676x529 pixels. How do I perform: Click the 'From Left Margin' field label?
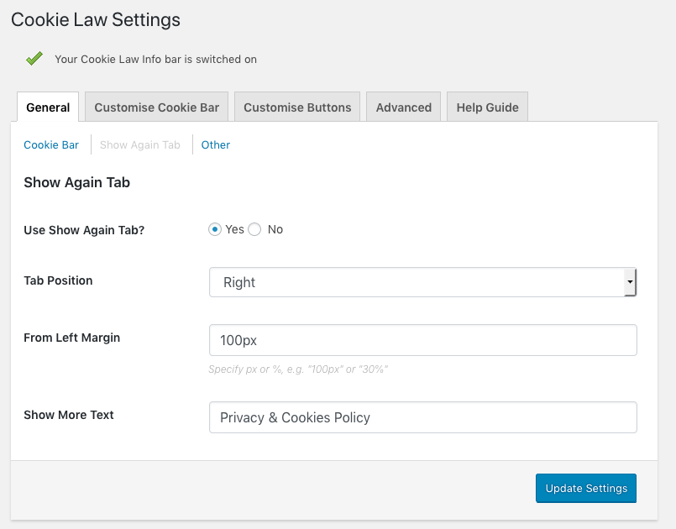pos(71,338)
